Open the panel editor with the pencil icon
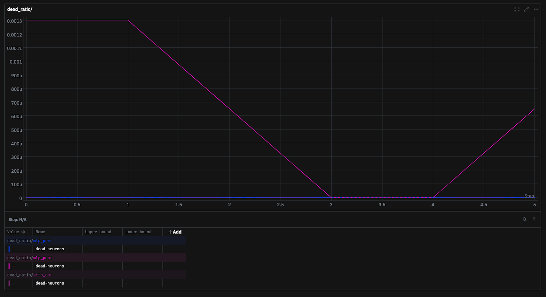 tap(527, 9)
